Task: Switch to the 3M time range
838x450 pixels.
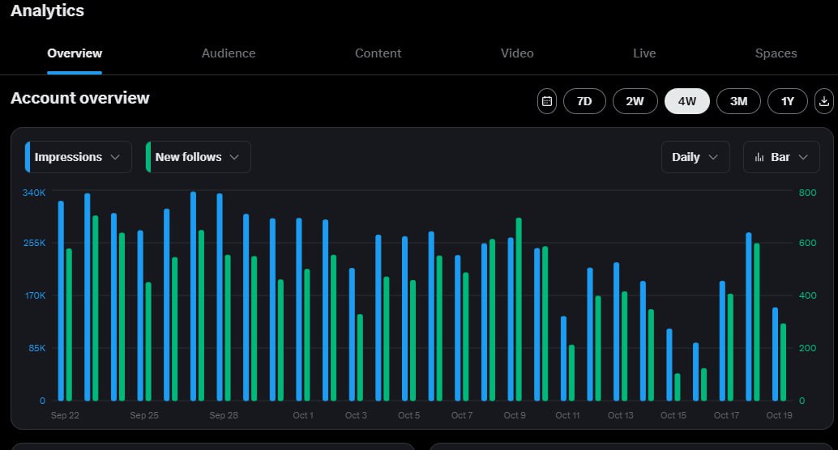Action: coord(738,101)
